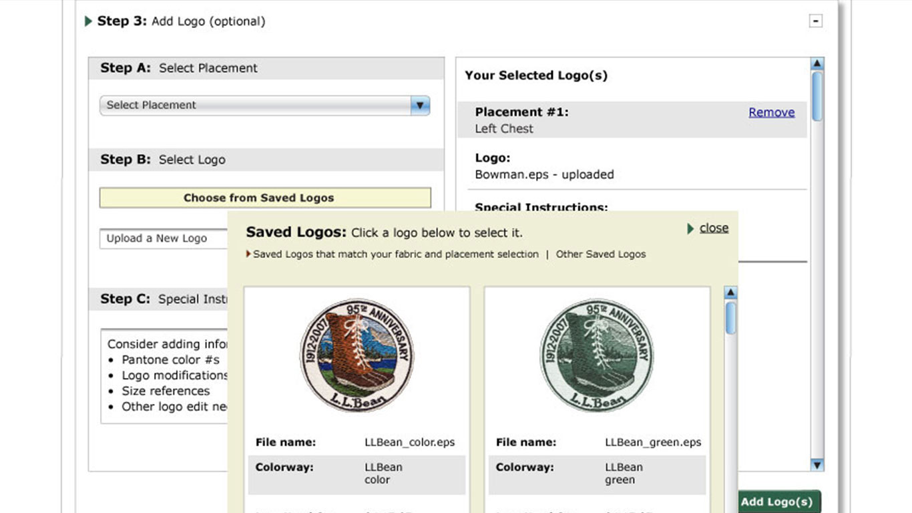Click Choose from Saved Logos button
Screen dimensions: 912x513
coord(265,198)
